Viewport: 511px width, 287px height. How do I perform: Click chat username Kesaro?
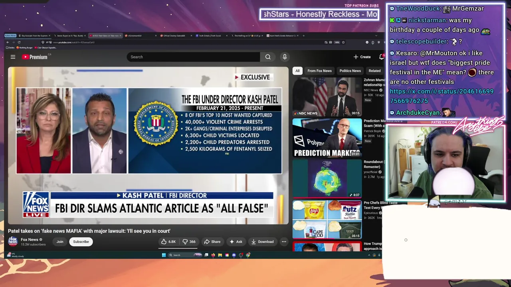(407, 53)
